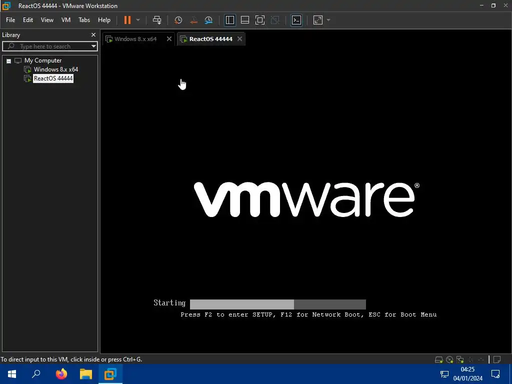512x384 pixels.
Task: Enter full screen mode
Action: pos(260,20)
